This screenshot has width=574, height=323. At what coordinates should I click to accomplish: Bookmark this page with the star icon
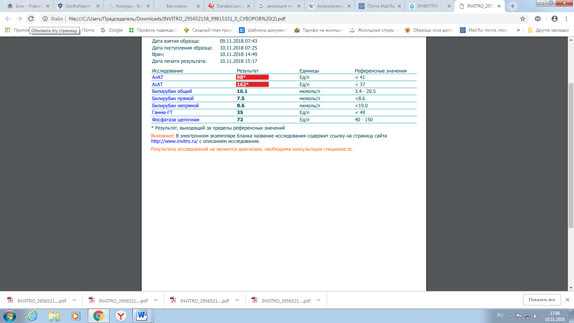point(523,19)
